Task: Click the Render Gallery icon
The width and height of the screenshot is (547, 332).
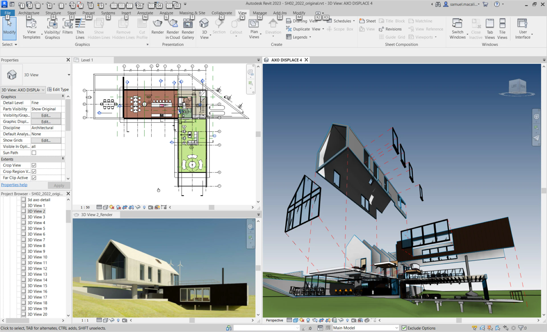Action: tap(188, 24)
